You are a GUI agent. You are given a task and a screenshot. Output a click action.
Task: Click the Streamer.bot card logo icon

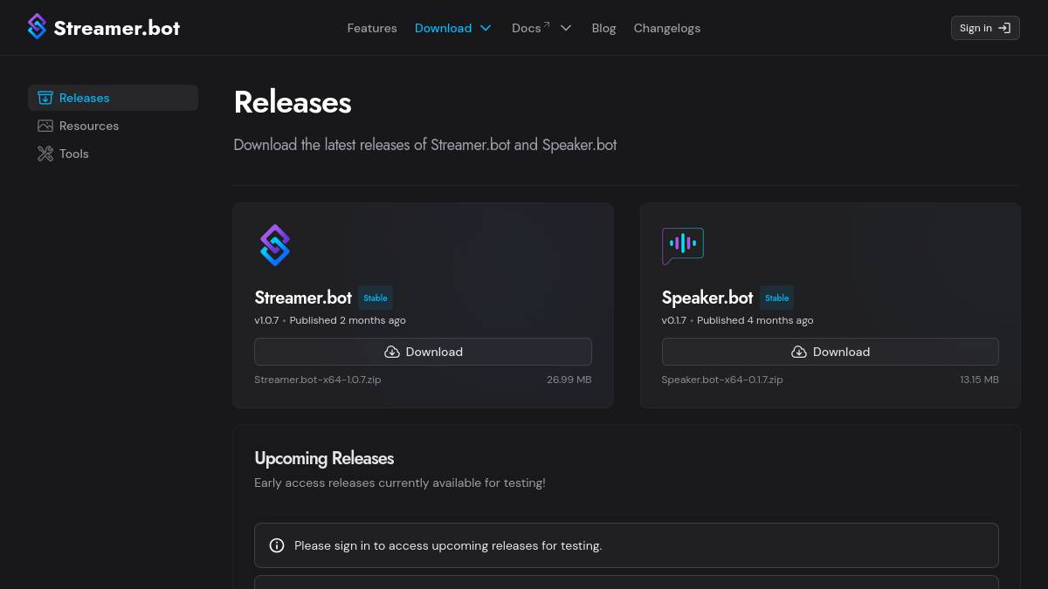pyautogui.click(x=275, y=245)
